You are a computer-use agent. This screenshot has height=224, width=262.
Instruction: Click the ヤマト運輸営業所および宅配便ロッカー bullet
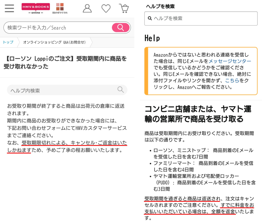coord(204,182)
